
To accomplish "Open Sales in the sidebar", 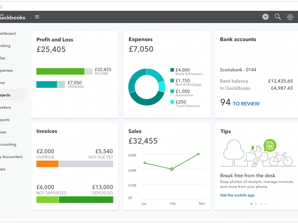I will coord(3,58).
